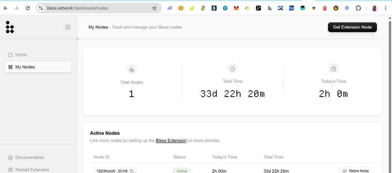Open Chrome three-dot menu
This screenshot has height=173, width=392.
click(x=385, y=8)
